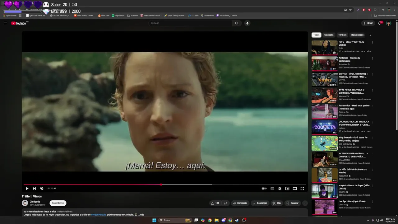Viewport: 398px width, 224px height.
Task: Open options menu for FUFU - SLEEPY
Action: pyautogui.click(x=373, y=42)
